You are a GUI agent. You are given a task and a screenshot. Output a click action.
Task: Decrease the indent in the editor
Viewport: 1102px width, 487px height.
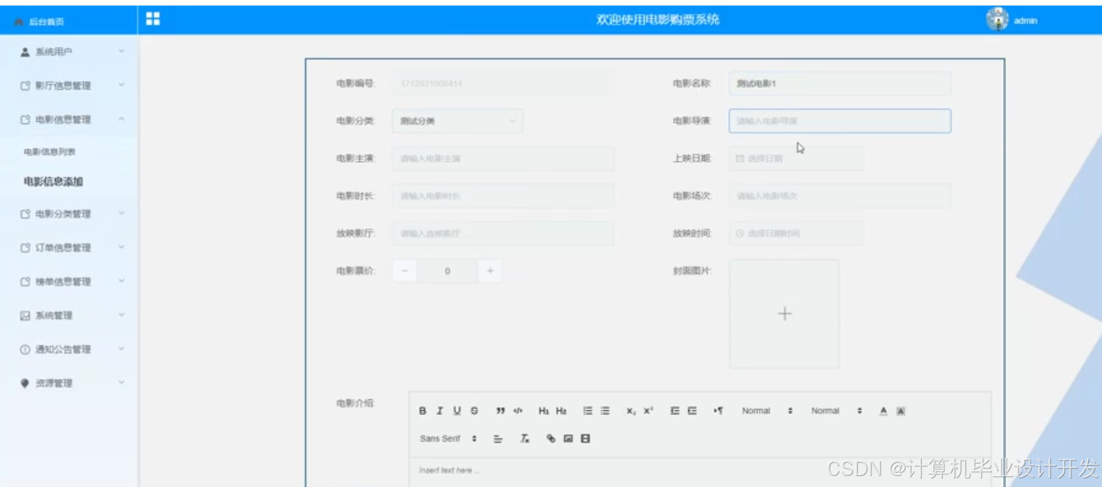pyautogui.click(x=675, y=411)
